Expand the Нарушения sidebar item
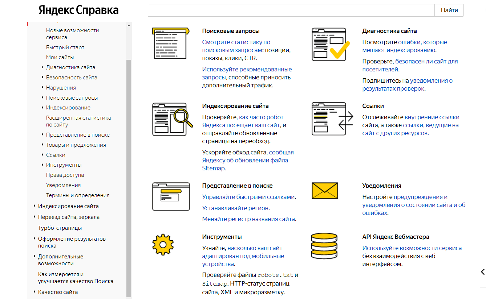The width and height of the screenshot is (486, 299). coord(42,88)
